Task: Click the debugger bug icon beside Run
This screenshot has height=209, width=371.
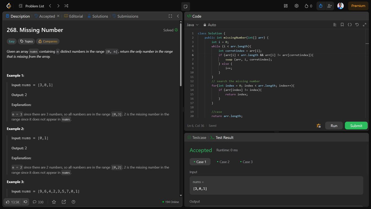Action: (319, 126)
